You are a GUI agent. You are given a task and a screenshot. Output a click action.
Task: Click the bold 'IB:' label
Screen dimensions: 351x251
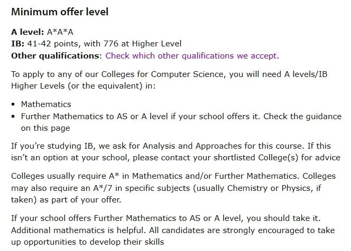click(18, 44)
